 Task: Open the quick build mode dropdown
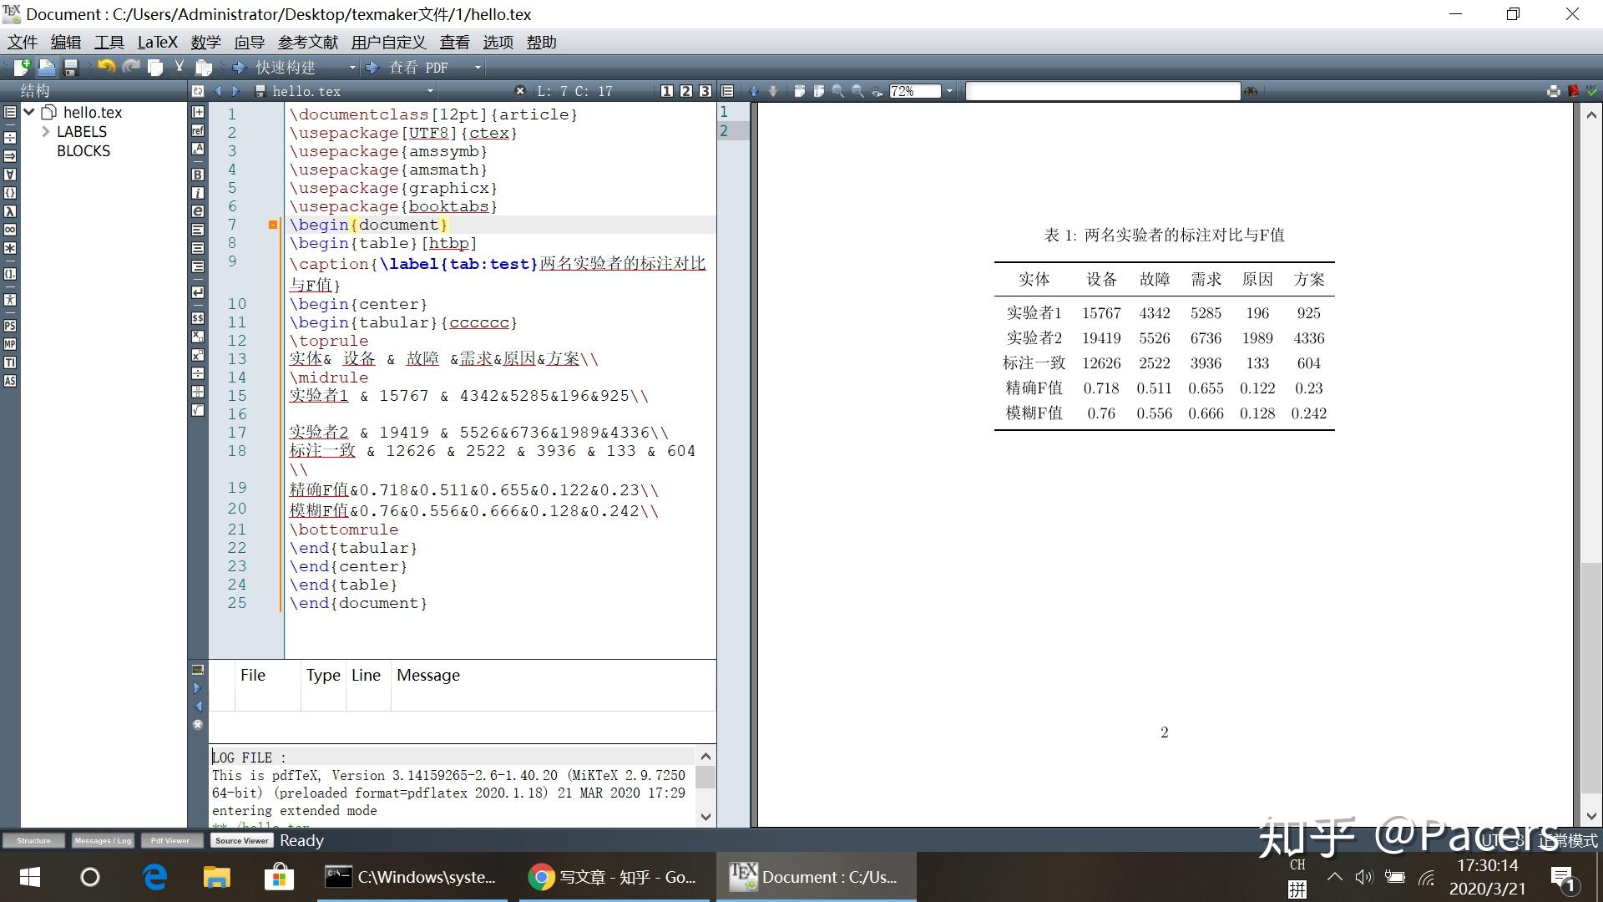pyautogui.click(x=352, y=68)
